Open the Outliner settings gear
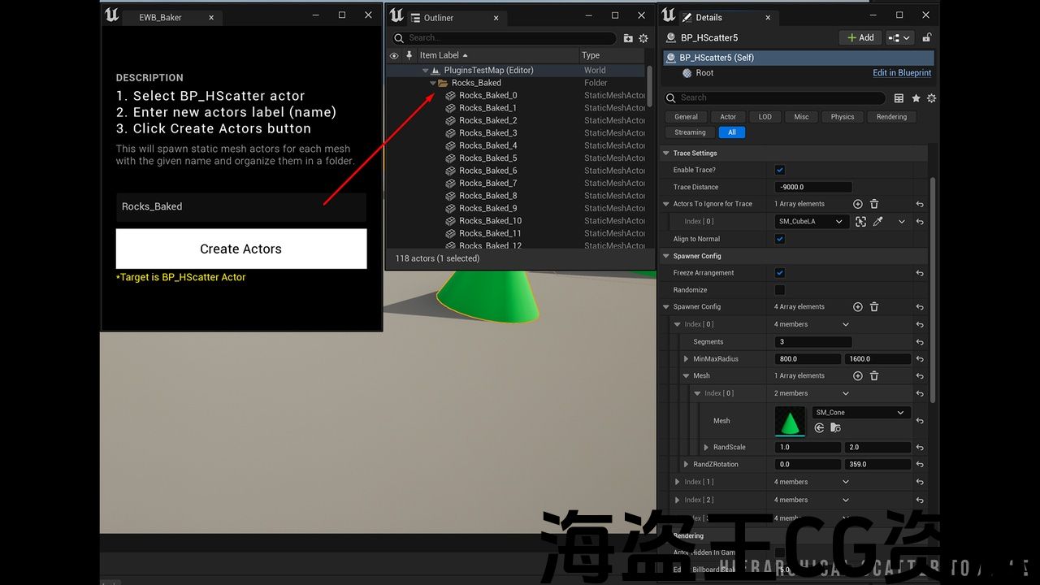This screenshot has width=1040, height=585. point(643,38)
